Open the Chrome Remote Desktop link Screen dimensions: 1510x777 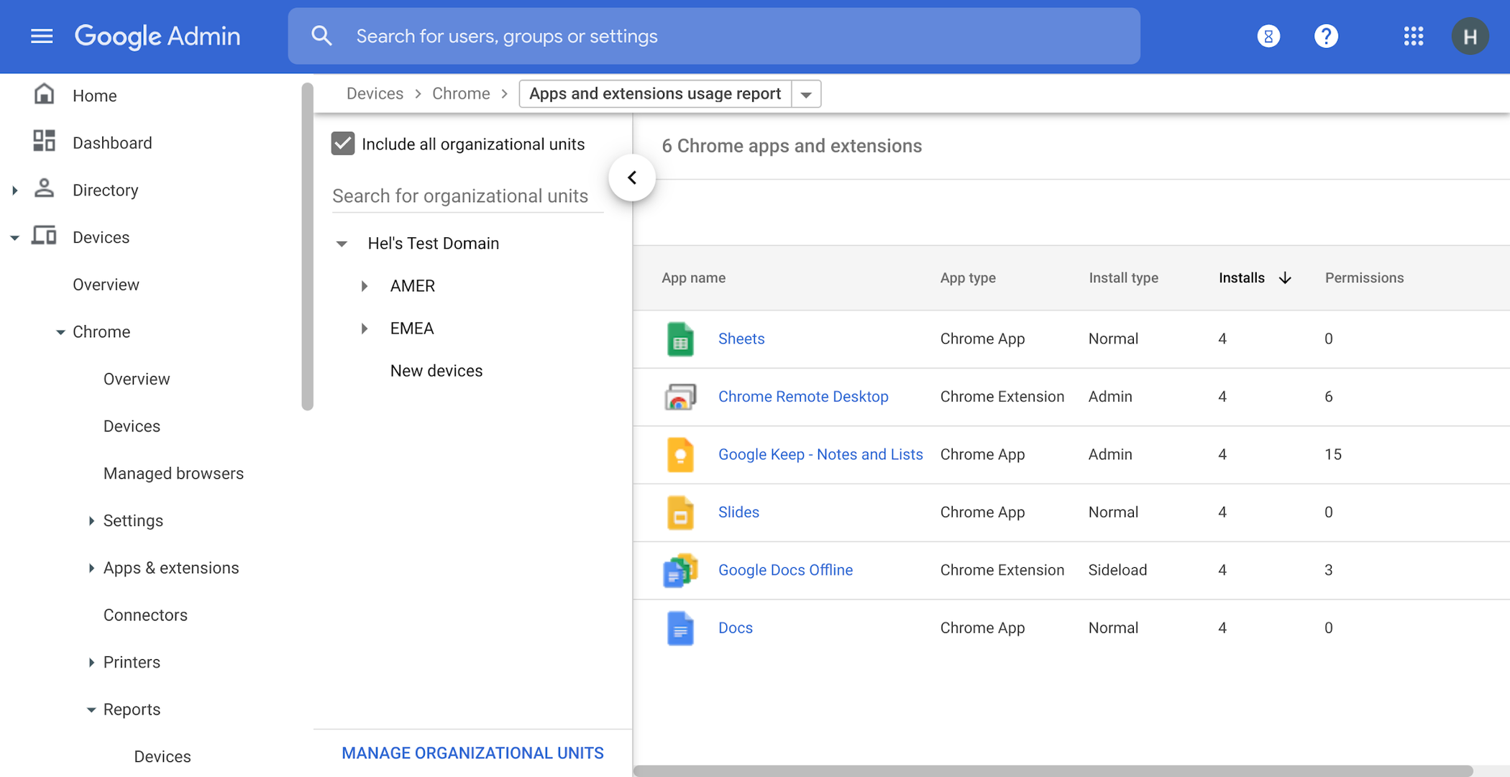(803, 396)
